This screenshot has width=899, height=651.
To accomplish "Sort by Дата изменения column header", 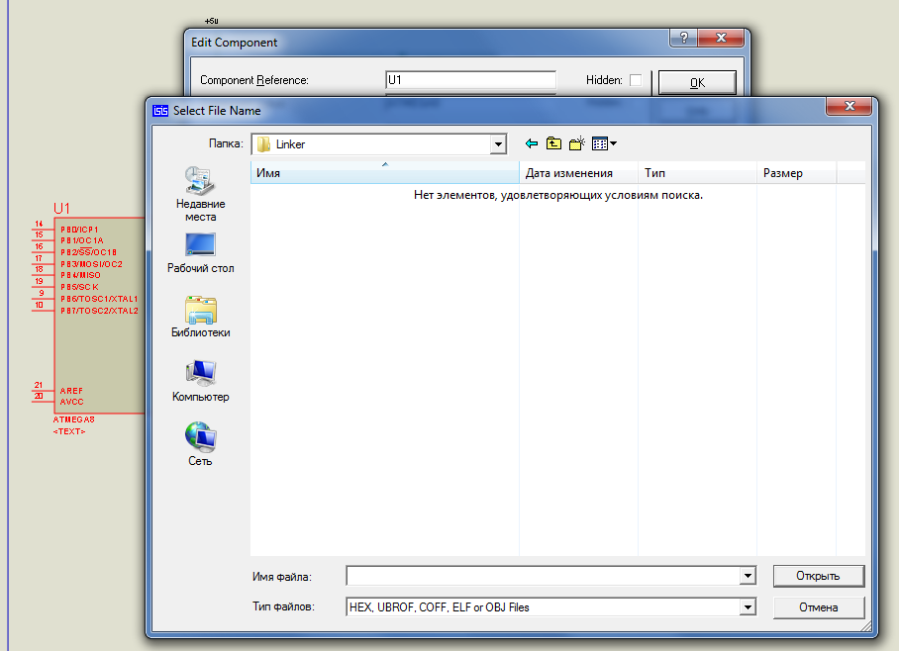I will pos(578,173).
